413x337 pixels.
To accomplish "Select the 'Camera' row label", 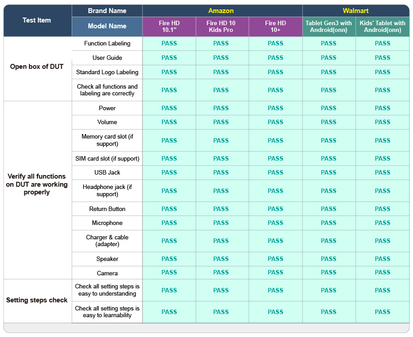I will pyautogui.click(x=107, y=273).
